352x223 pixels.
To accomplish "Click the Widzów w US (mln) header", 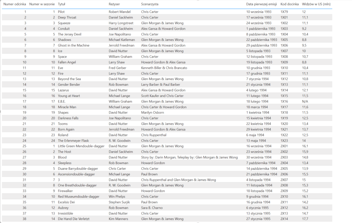I will click(316, 4).
